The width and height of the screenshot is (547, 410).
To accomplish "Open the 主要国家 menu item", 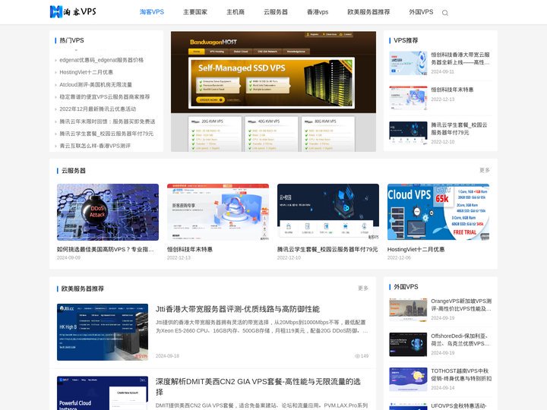I will click(x=195, y=12).
